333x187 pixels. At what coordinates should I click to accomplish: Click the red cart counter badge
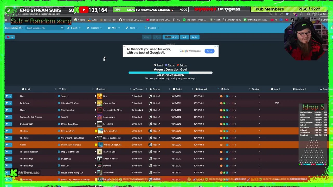tap(10, 37)
